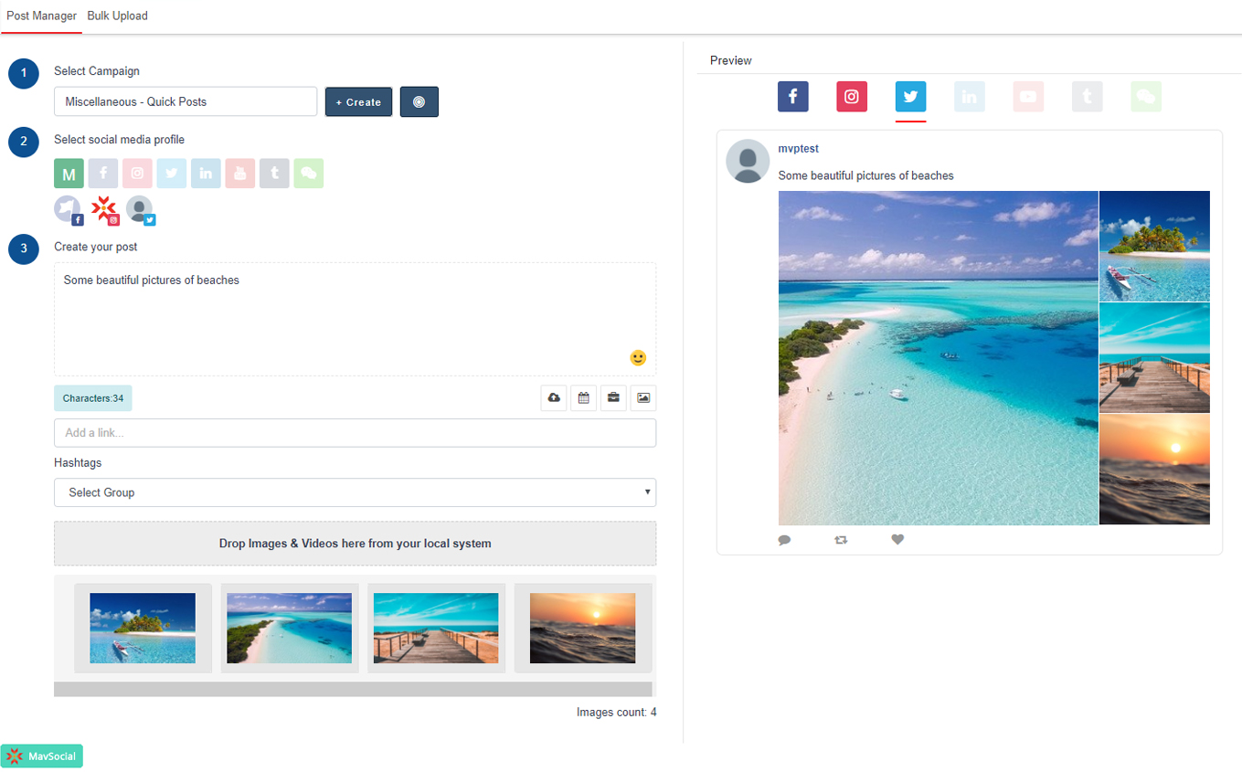Toggle the Facebook profile avatar selection
Viewport: 1242px width, 772px height.
(x=69, y=210)
